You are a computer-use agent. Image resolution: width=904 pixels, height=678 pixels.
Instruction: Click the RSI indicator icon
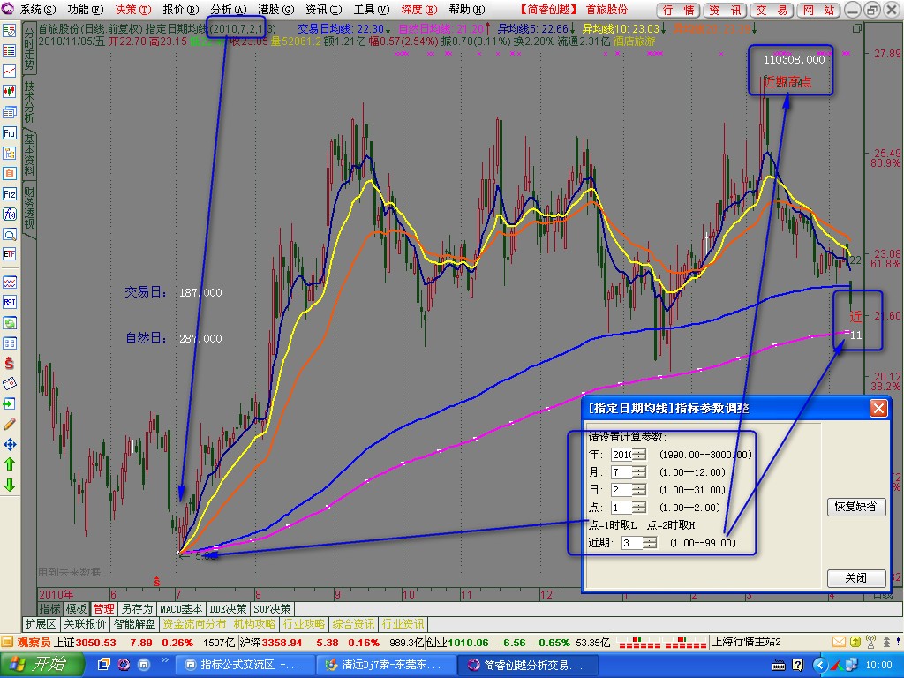pos(9,302)
